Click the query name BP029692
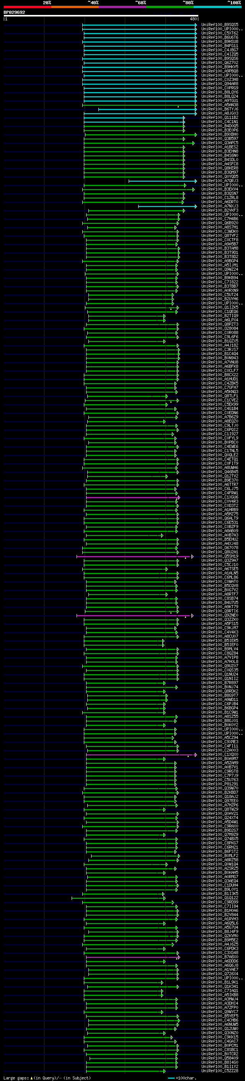This screenshot has width=245, height=1081. [x=14, y=12]
